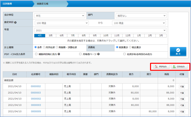Open the 会計単位 dropdown showing 本社
The image size is (191, 117).
point(60,16)
